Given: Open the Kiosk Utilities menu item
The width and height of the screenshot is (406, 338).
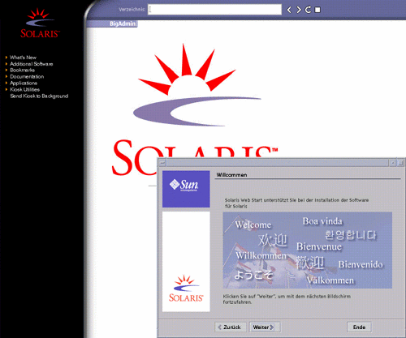Looking at the screenshot, I should click(x=25, y=89).
